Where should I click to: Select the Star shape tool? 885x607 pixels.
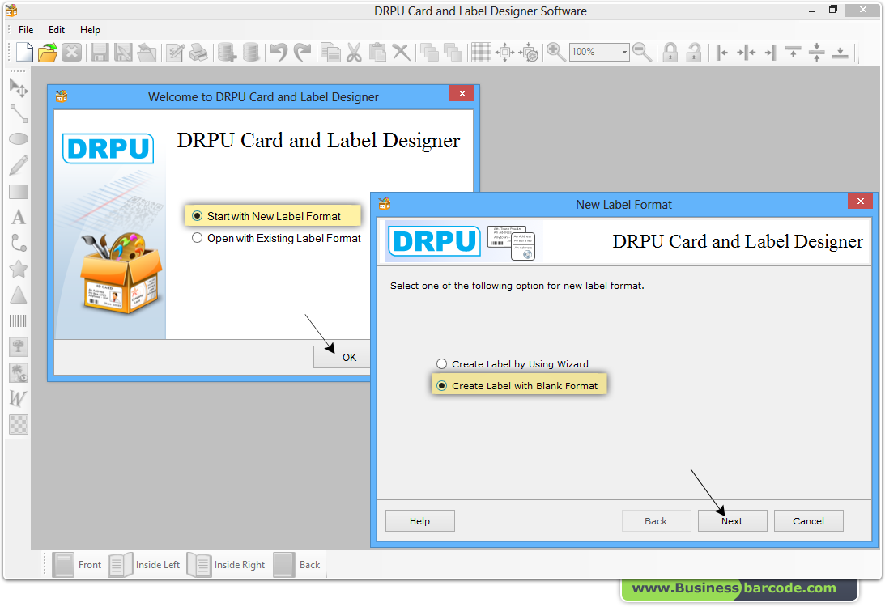click(18, 268)
